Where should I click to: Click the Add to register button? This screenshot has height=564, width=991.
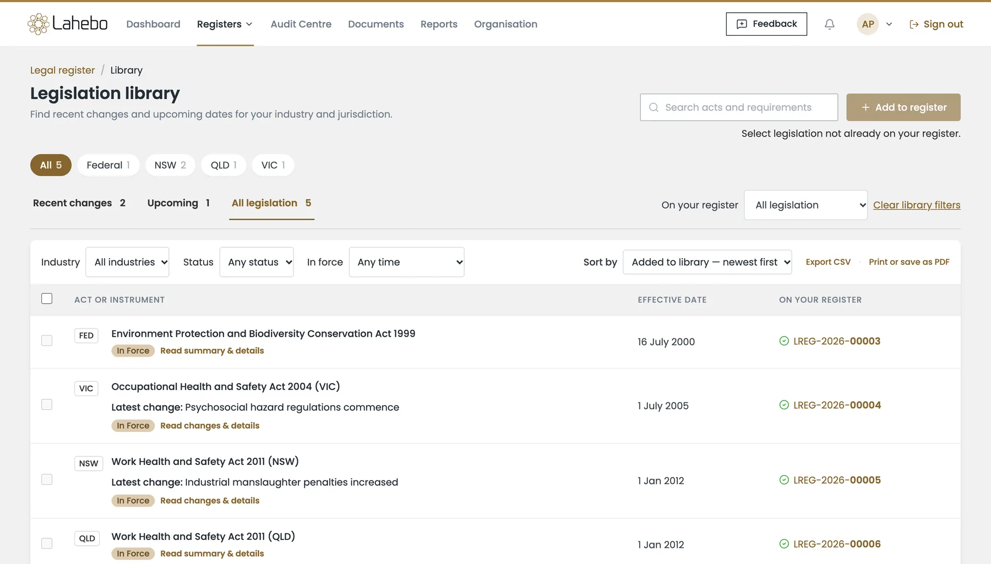tap(903, 107)
